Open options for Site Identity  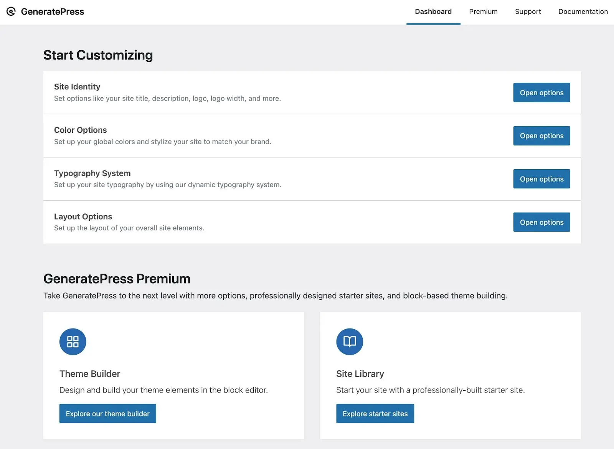point(541,92)
